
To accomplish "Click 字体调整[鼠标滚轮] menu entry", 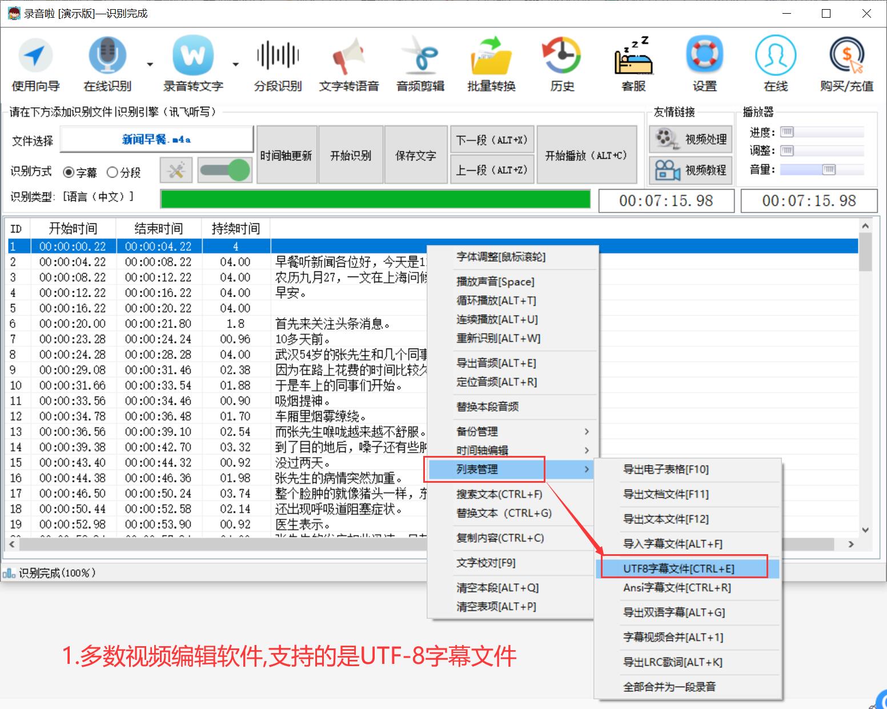I will (512, 257).
